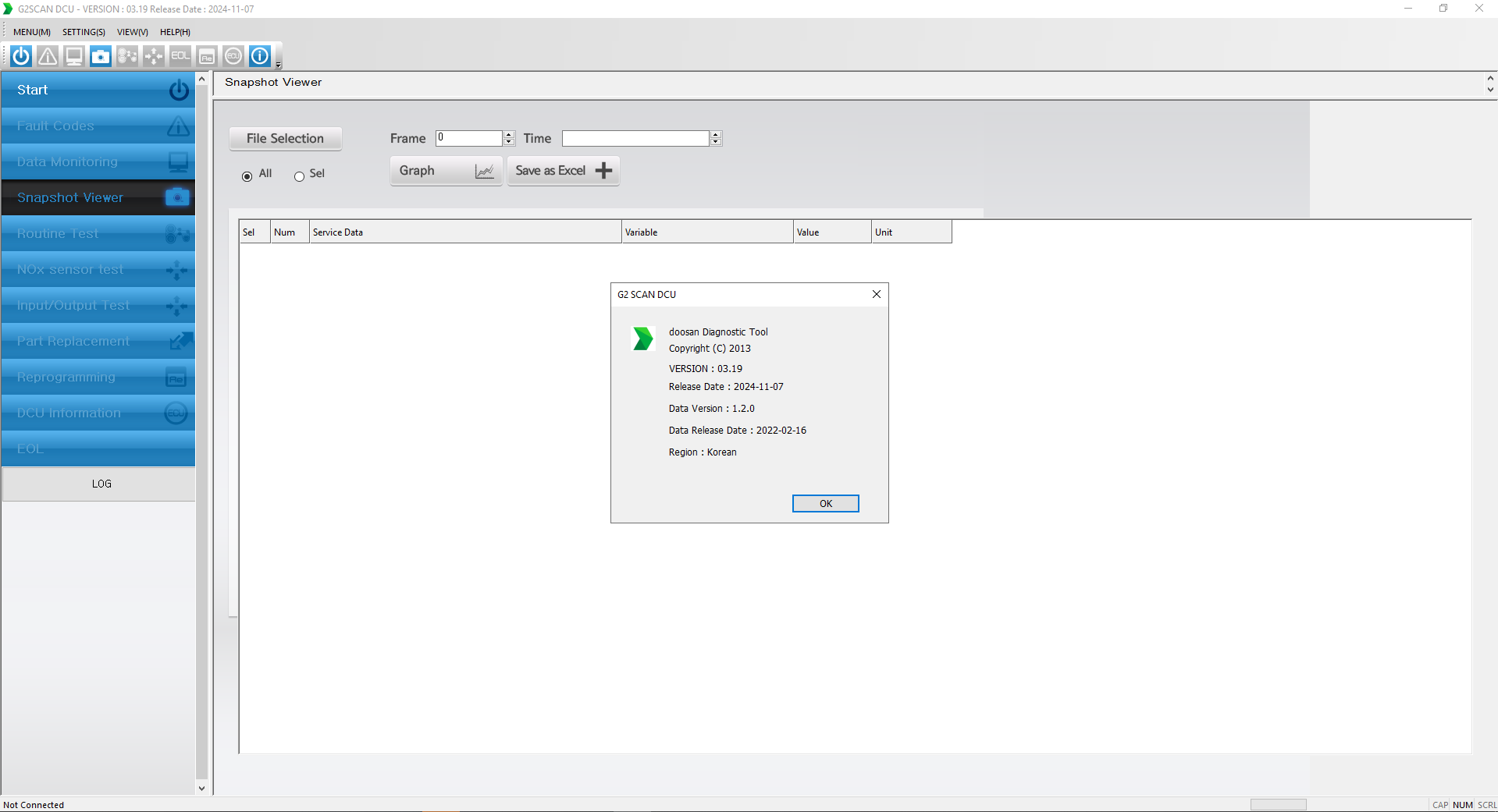The height and width of the screenshot is (812, 1498).
Task: Click the green G2SCAN logo in title bar
Action: point(9,9)
